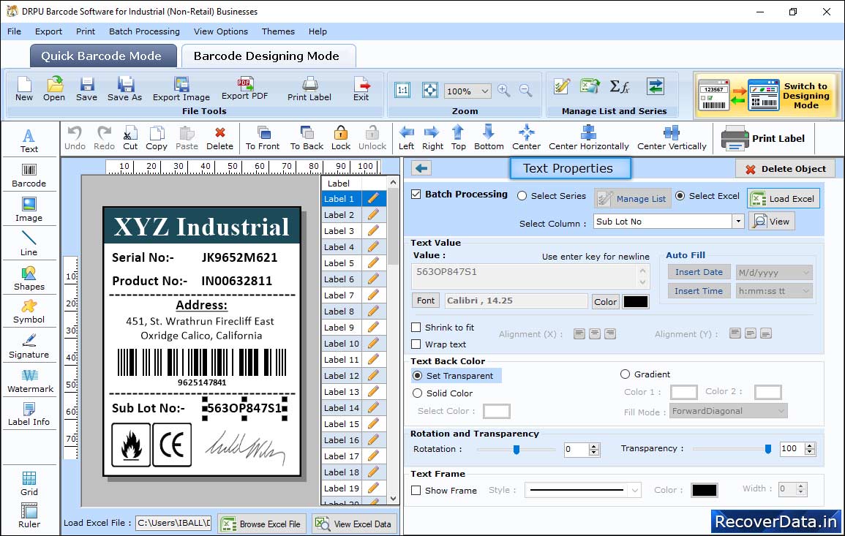This screenshot has height=536, width=845.
Task: Open Label Info in sidebar
Action: [29, 415]
